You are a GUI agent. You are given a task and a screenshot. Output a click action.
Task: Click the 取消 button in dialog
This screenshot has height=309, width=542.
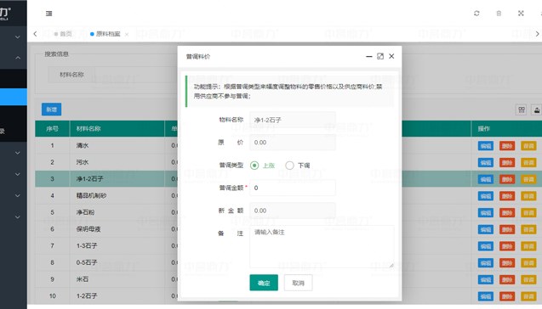coord(299,283)
